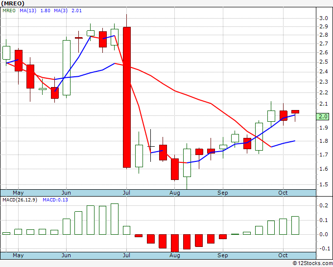This screenshot has height=267, width=333.
Task: Click Sep on the MACD panel time axis
Action: (222, 255)
